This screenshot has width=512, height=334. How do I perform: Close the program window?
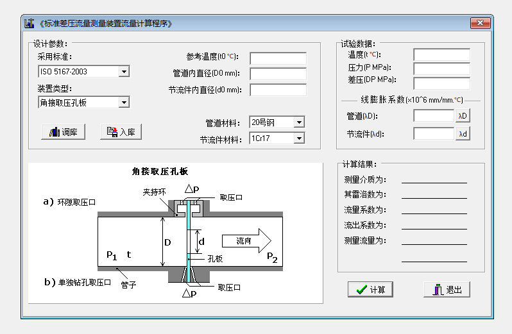pos(480,24)
